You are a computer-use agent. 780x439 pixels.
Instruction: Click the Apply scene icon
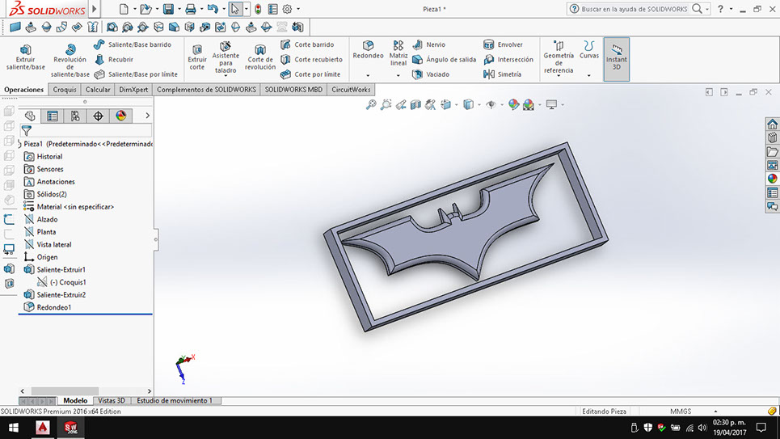529,104
